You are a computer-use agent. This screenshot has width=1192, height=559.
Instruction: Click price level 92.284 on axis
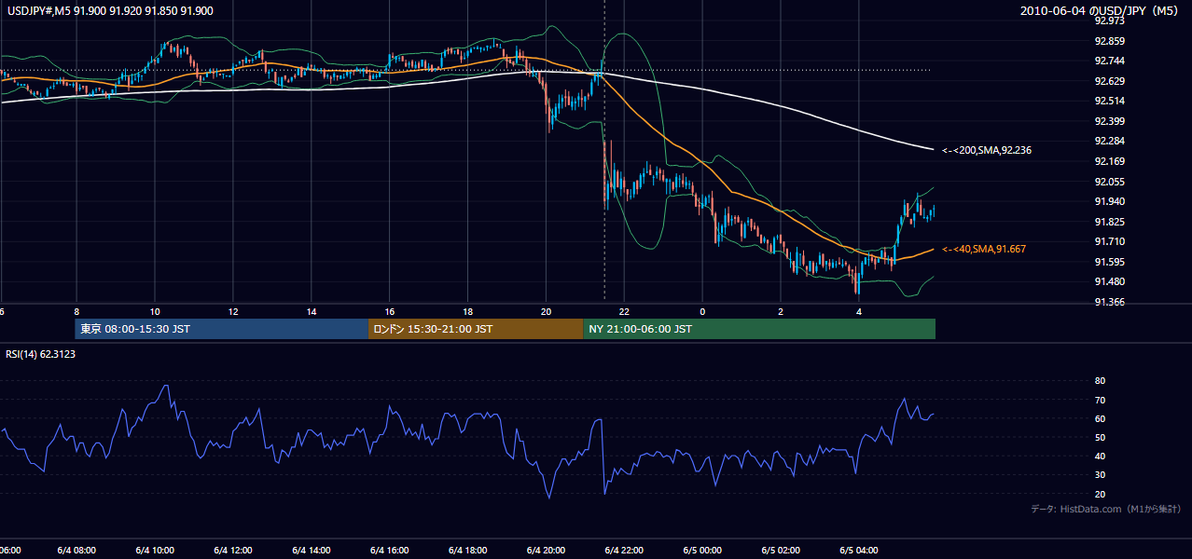coord(1110,141)
